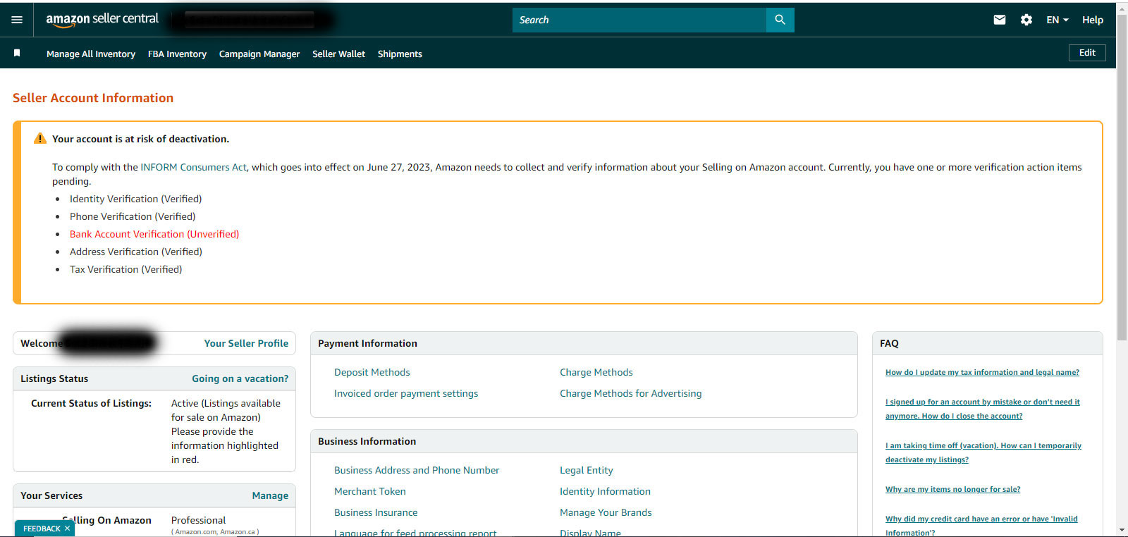
Task: Click the page vertical scrollbar thumb
Action: [1122, 176]
